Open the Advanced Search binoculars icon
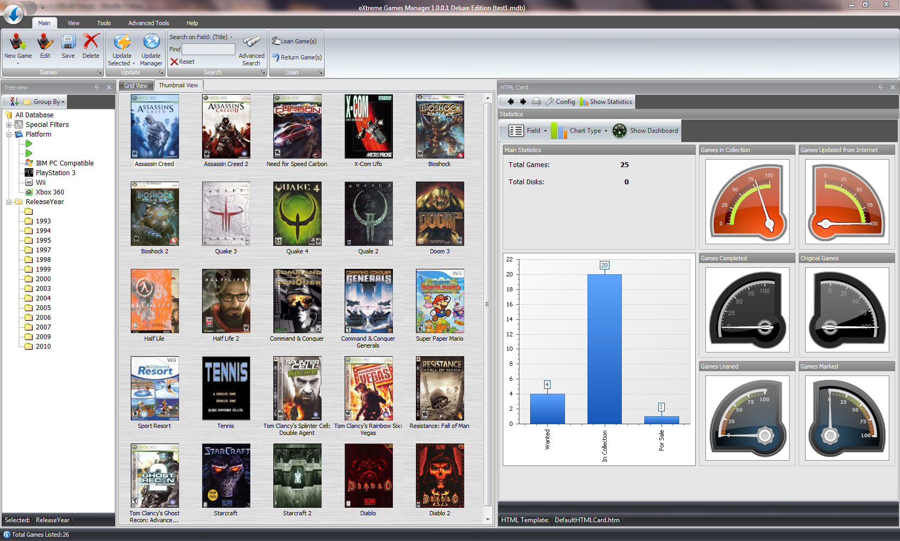The image size is (900, 541). pyautogui.click(x=251, y=42)
